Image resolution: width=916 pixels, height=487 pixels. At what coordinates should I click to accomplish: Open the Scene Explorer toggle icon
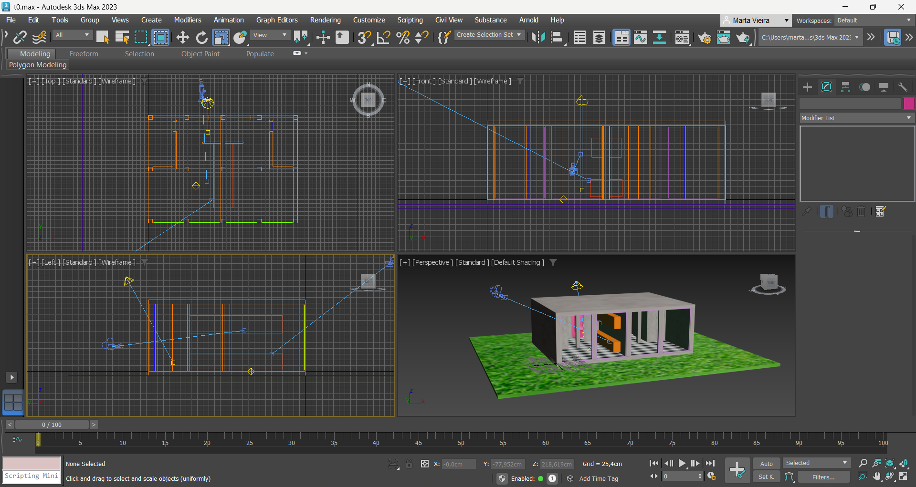(580, 37)
